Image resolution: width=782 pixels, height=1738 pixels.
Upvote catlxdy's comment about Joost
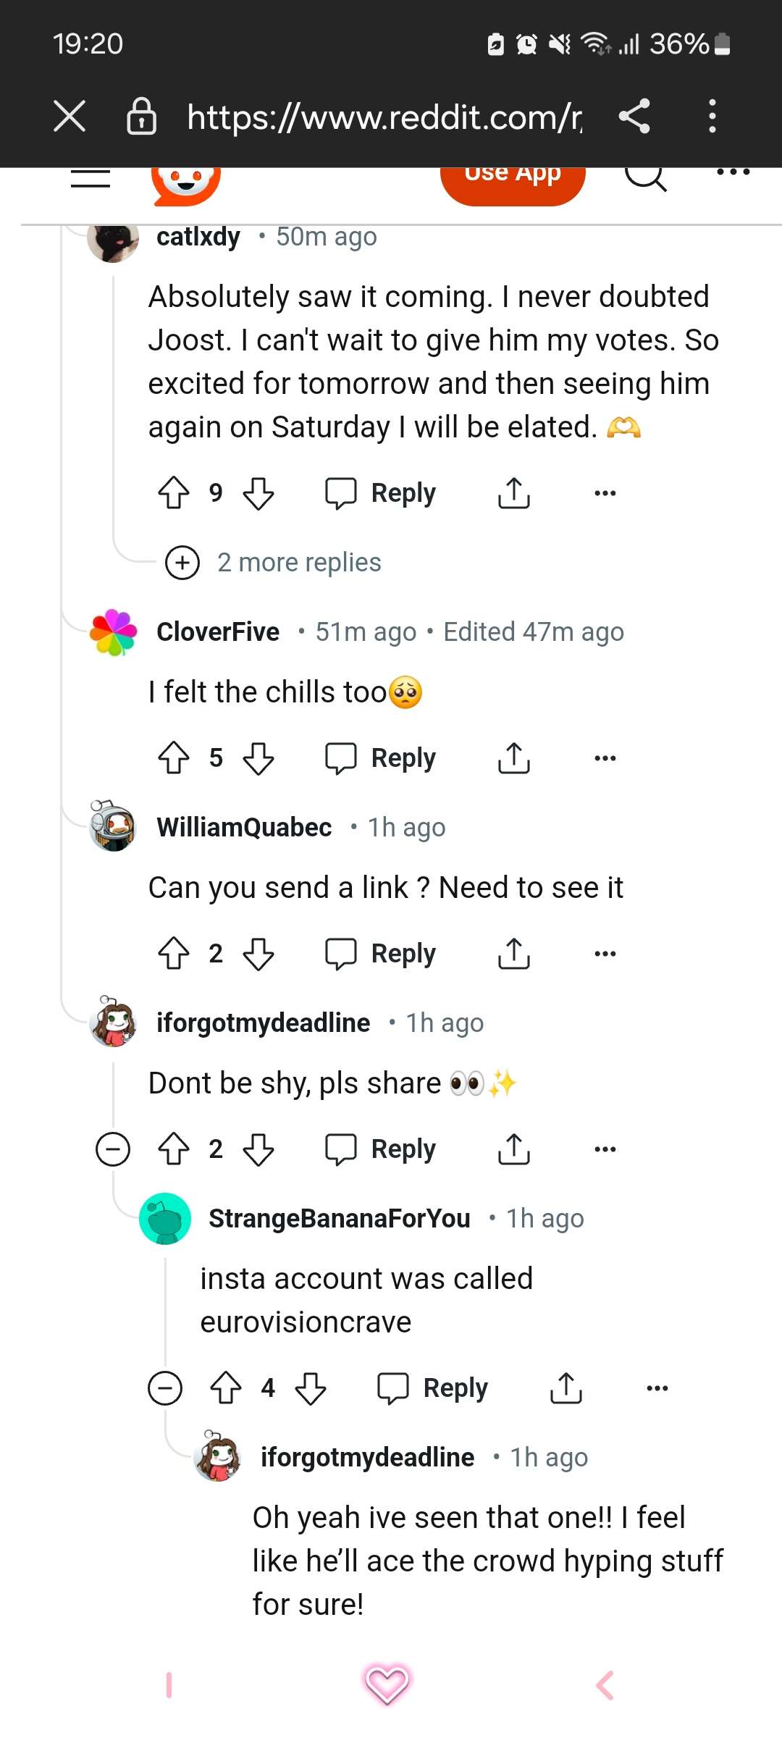[174, 493]
